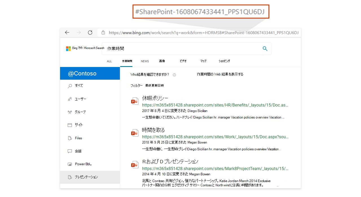Click PowerPoint icon next to 休暇ポリシー
Screen dimensions: 361x197
pyautogui.click(x=135, y=101)
